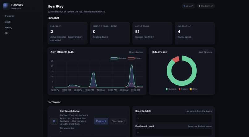This screenshot has width=249, height=137.
Task: Click the HeartKey page title
Action: coord(56,6)
